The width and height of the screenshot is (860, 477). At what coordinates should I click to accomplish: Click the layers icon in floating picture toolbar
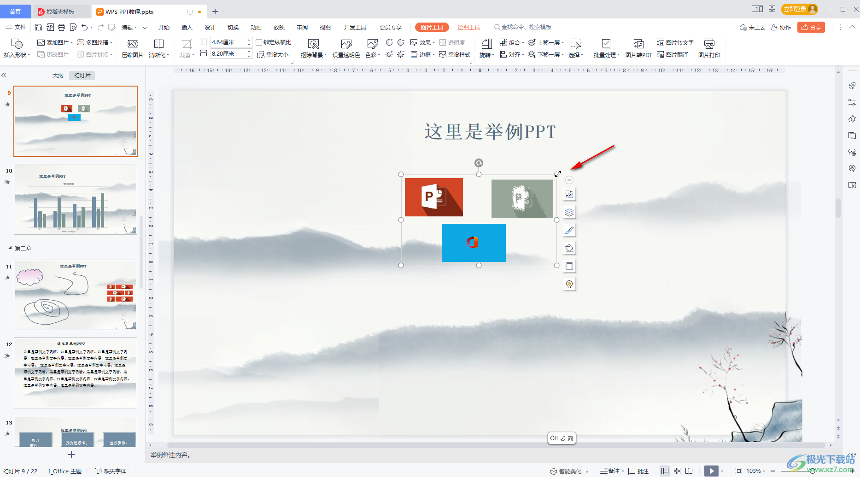coord(569,212)
